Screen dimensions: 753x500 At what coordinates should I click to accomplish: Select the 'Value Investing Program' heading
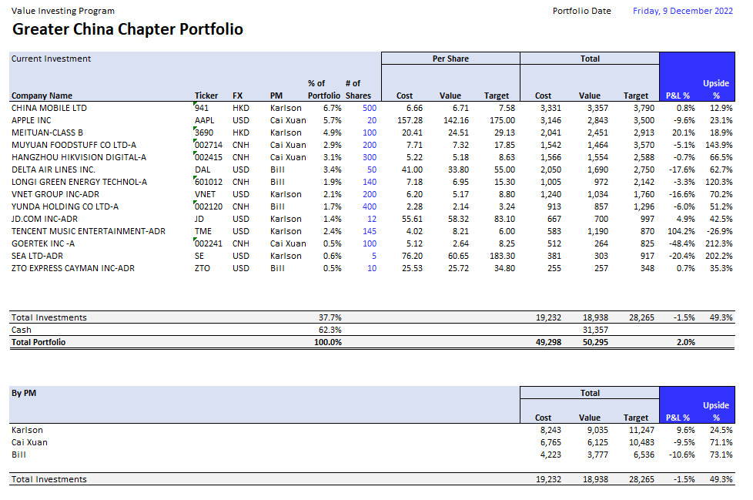63,11
